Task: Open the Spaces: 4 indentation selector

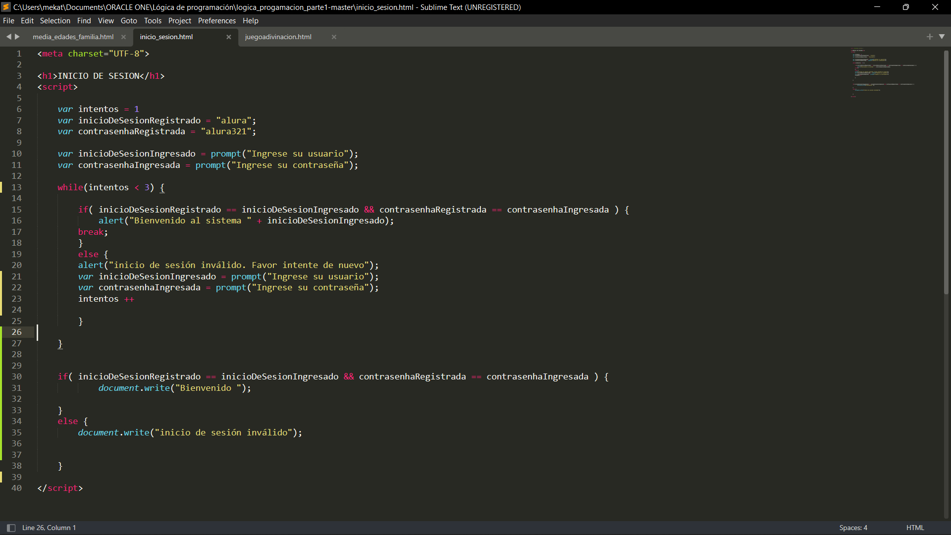Action: click(x=853, y=528)
